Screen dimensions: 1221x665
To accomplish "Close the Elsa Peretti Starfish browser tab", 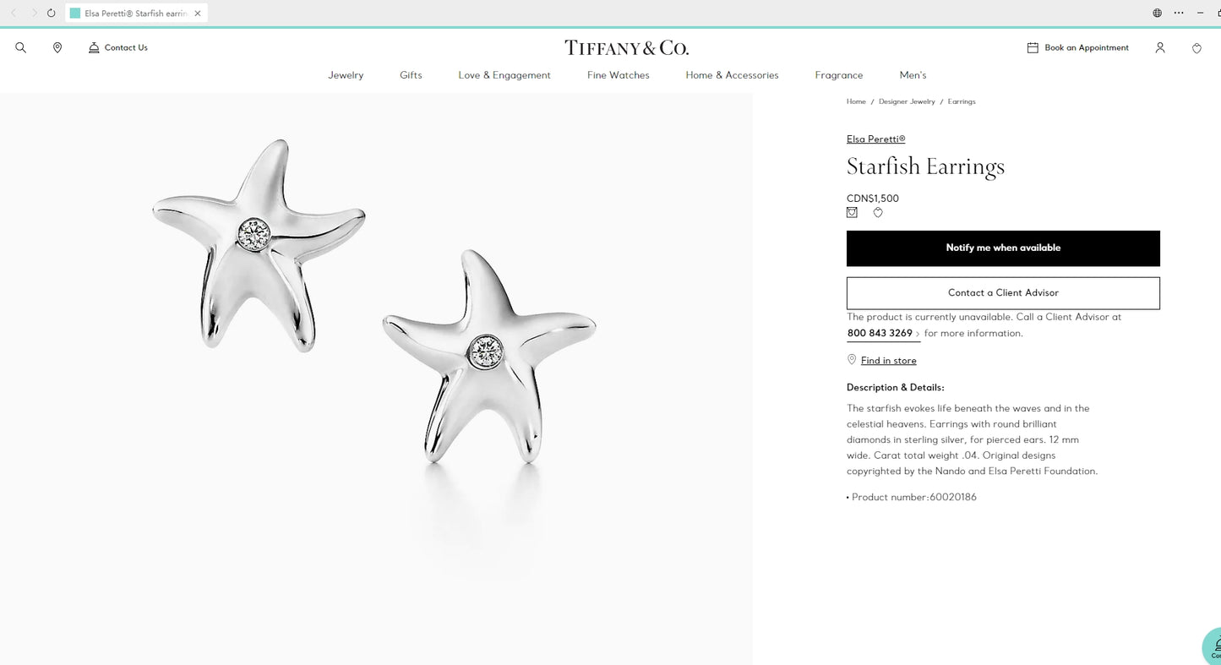I will coord(198,14).
